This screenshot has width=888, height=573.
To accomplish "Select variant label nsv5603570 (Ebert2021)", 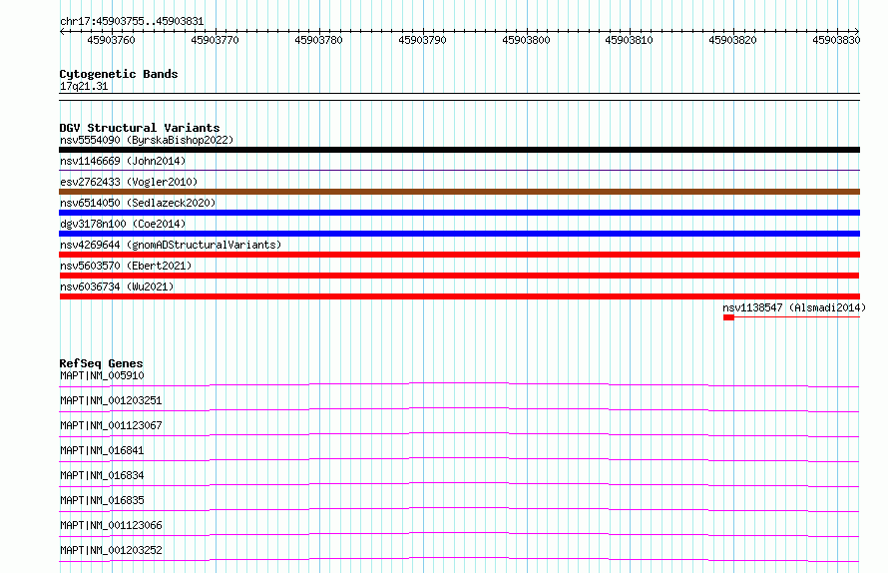I will tap(126, 266).
